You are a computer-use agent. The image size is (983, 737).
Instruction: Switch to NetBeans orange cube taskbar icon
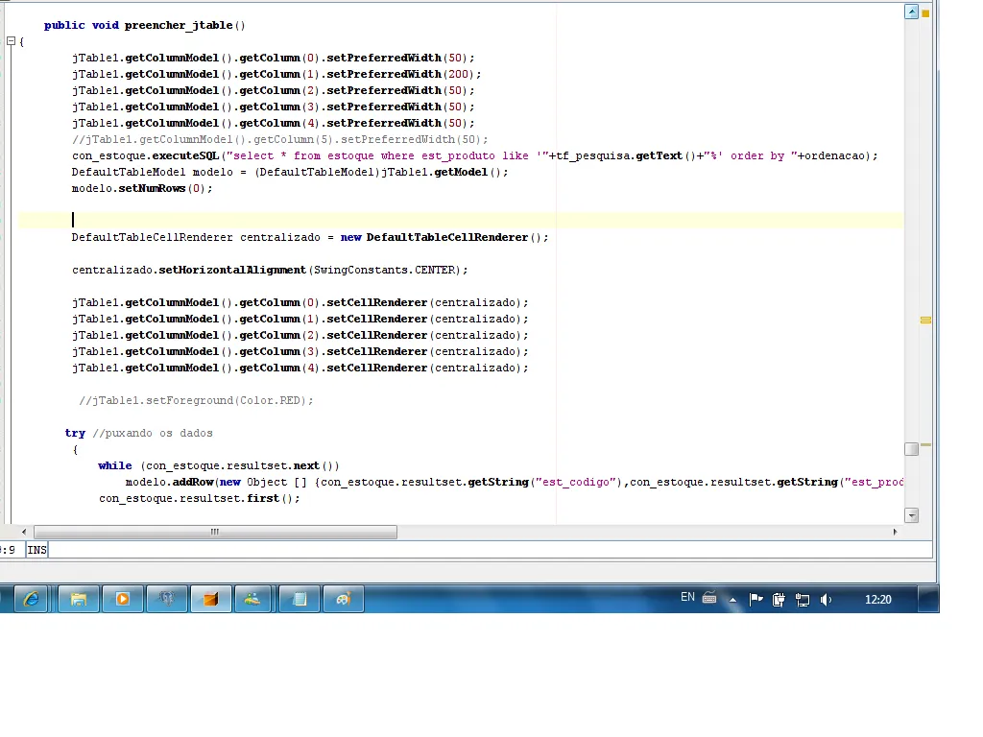[x=210, y=599]
